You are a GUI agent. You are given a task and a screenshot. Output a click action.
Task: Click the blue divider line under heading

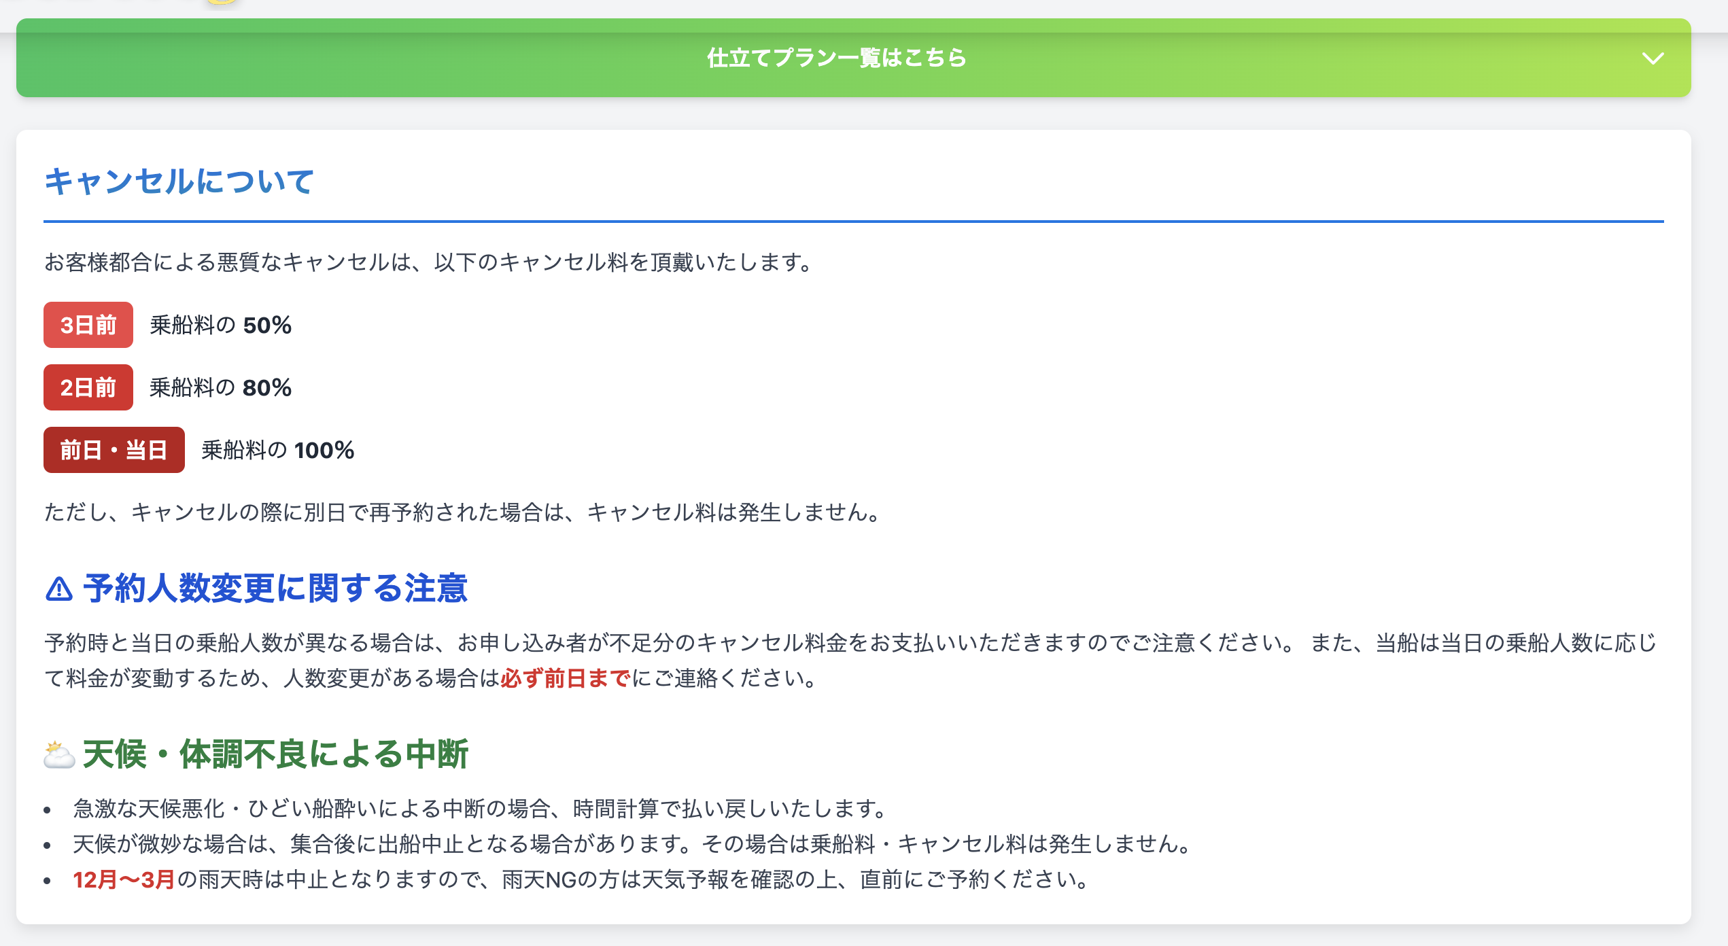(853, 222)
